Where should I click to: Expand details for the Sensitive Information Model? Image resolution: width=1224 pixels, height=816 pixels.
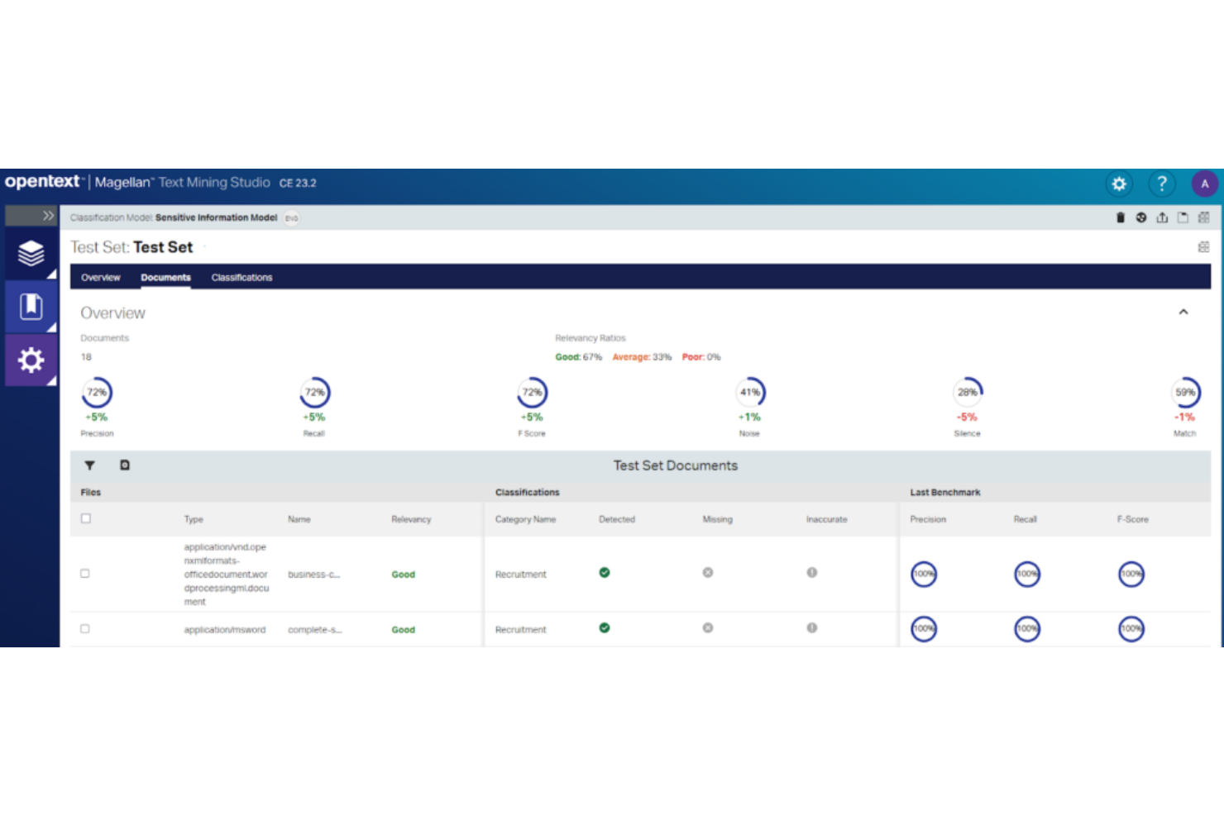click(290, 217)
